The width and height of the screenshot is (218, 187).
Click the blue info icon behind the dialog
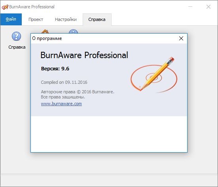74,31
